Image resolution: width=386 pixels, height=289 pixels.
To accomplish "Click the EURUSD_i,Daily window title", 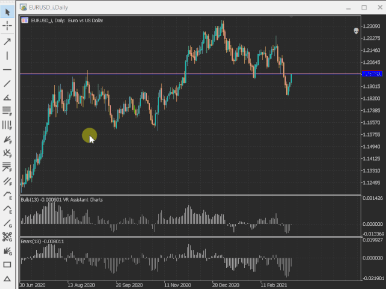I will [49, 7].
